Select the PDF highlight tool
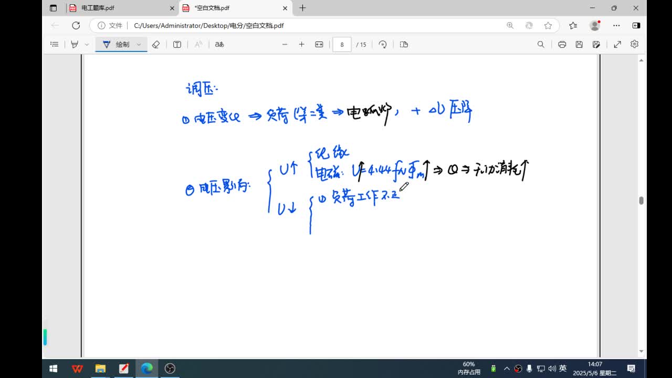 point(75,44)
